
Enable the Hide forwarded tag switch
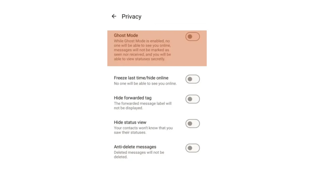point(193,99)
